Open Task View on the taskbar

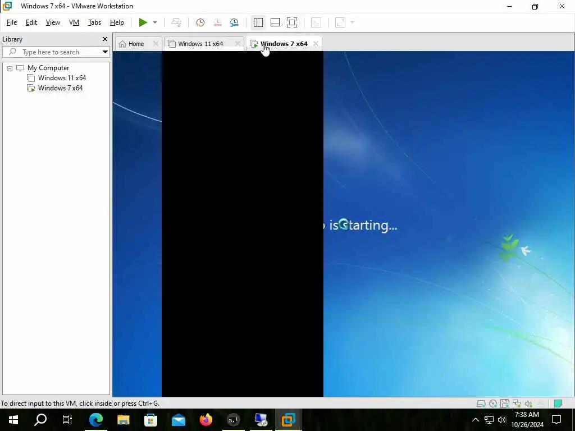(67, 420)
